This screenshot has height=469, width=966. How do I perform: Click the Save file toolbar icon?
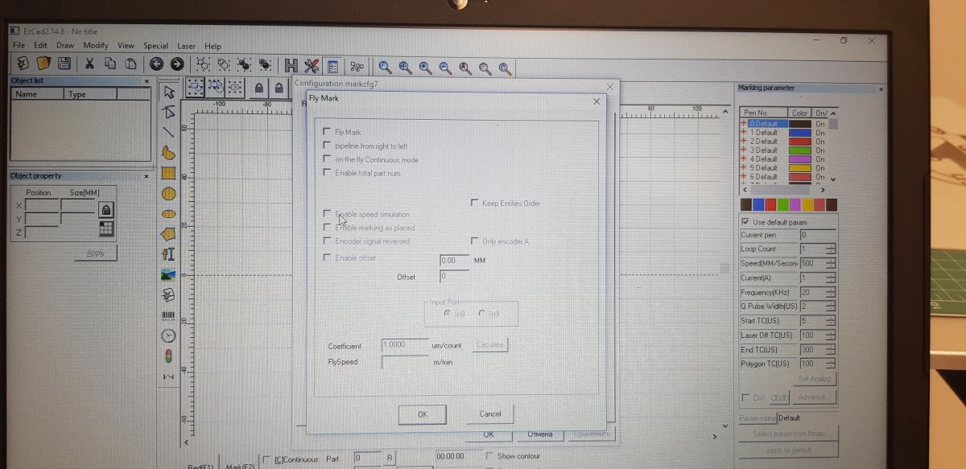pyautogui.click(x=64, y=63)
